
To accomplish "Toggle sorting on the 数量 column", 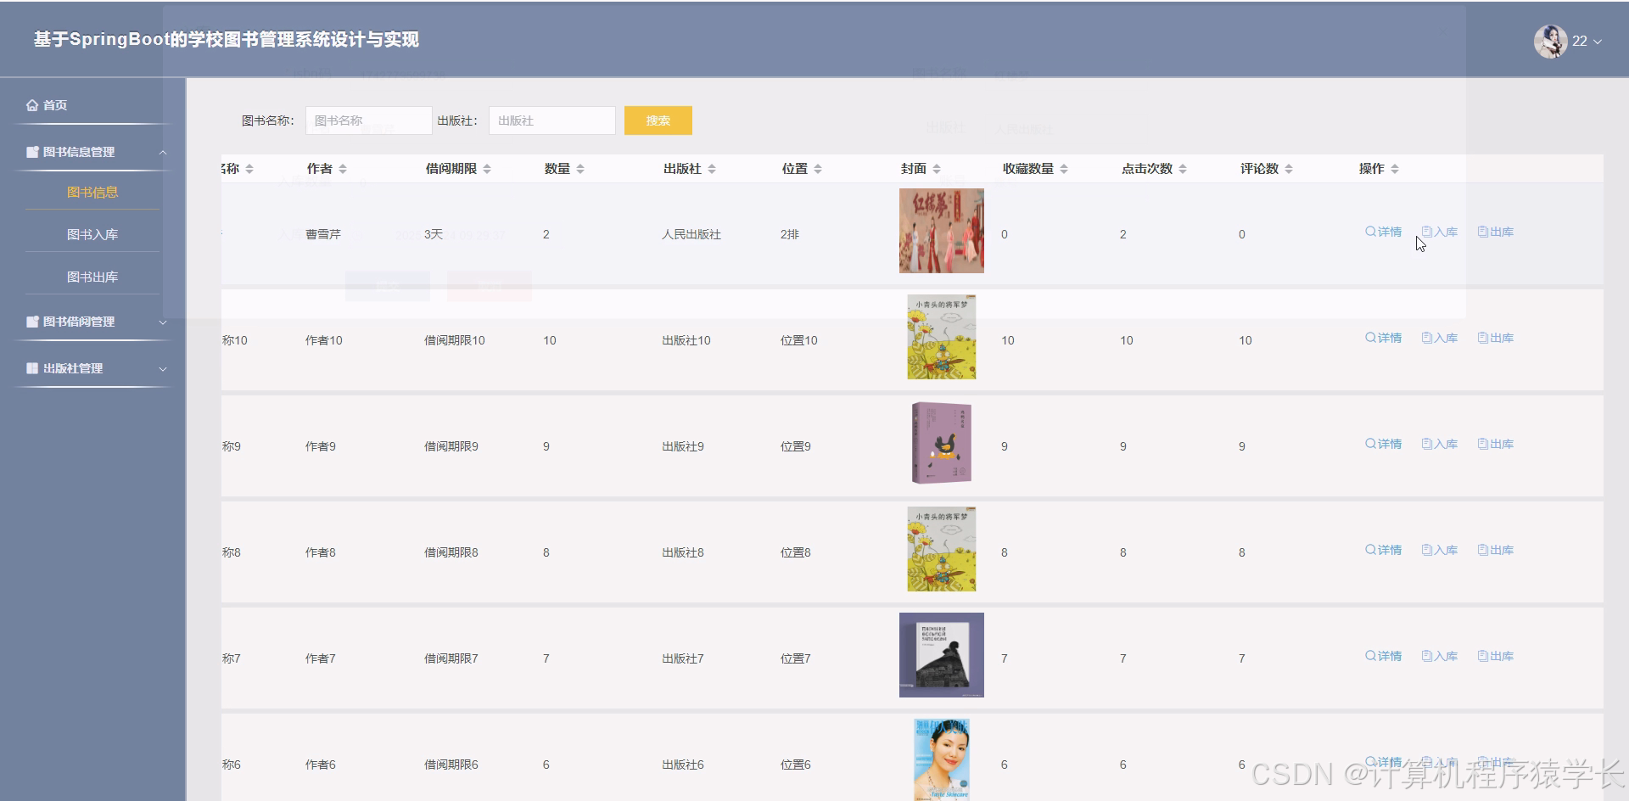I will (x=580, y=168).
